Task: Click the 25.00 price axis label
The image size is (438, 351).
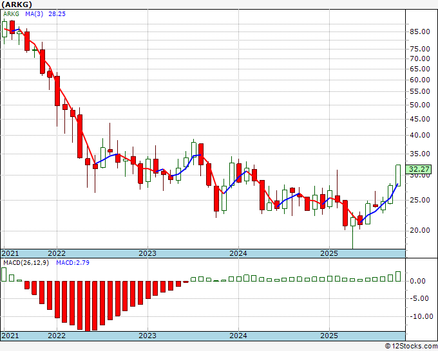Action: coord(419,200)
